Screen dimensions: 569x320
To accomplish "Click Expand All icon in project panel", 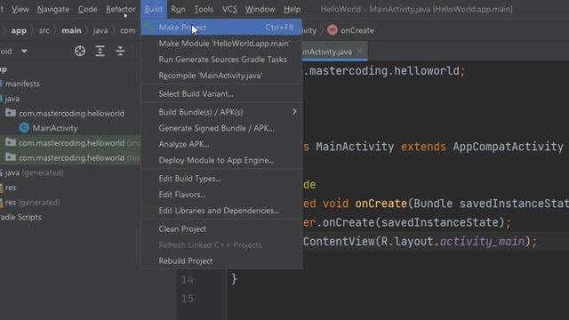I will point(100,52).
